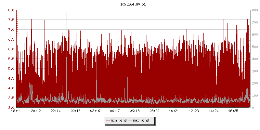
Task: Click the 3.0 value on left axis
Action: click(x=11, y=108)
